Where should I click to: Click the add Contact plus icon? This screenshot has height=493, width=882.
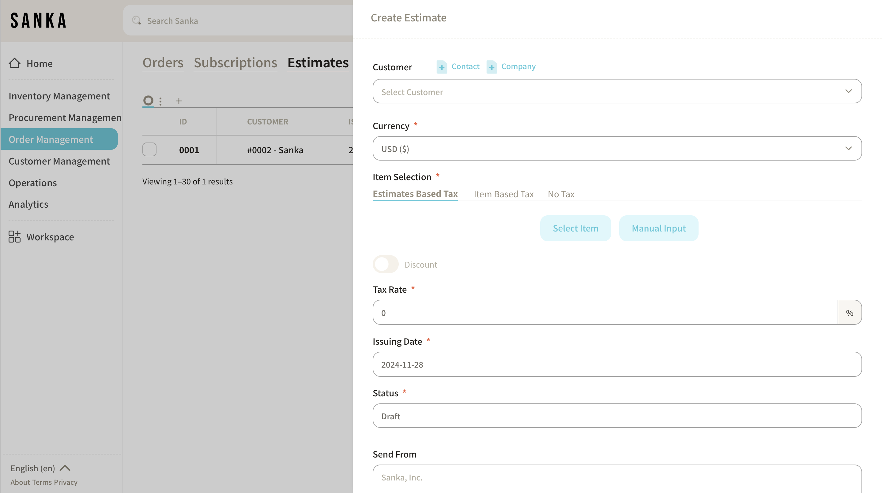tap(442, 67)
